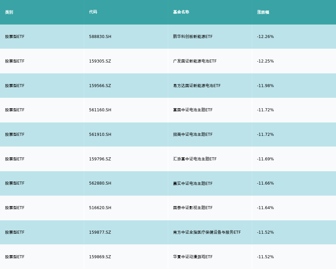Click the 代码 column header

(x=93, y=12)
